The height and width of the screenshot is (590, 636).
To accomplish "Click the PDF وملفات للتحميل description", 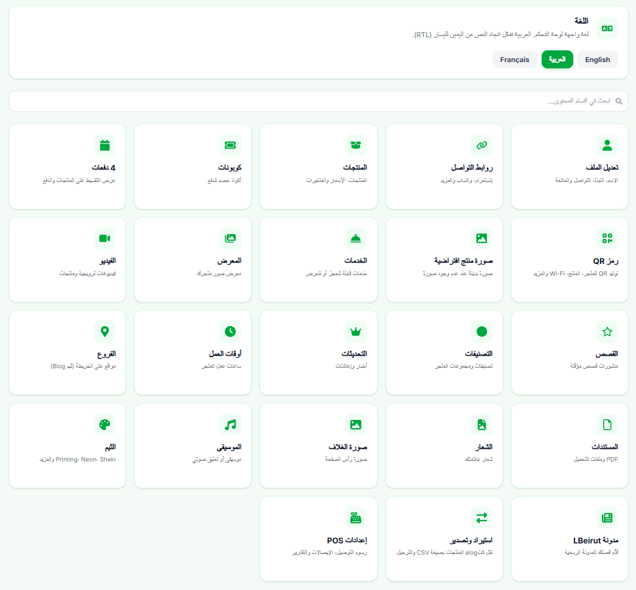I will tap(596, 460).
